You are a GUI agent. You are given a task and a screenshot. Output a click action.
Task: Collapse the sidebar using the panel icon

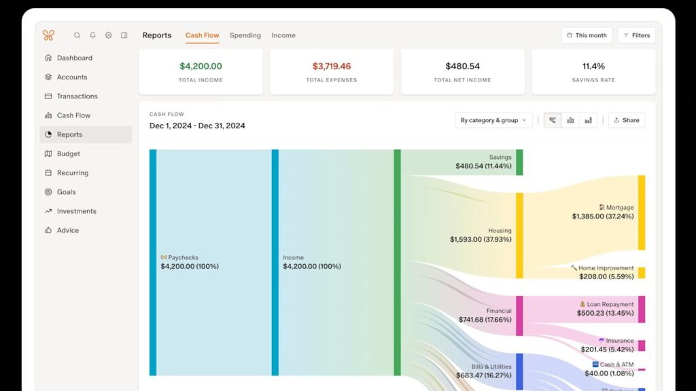point(124,35)
